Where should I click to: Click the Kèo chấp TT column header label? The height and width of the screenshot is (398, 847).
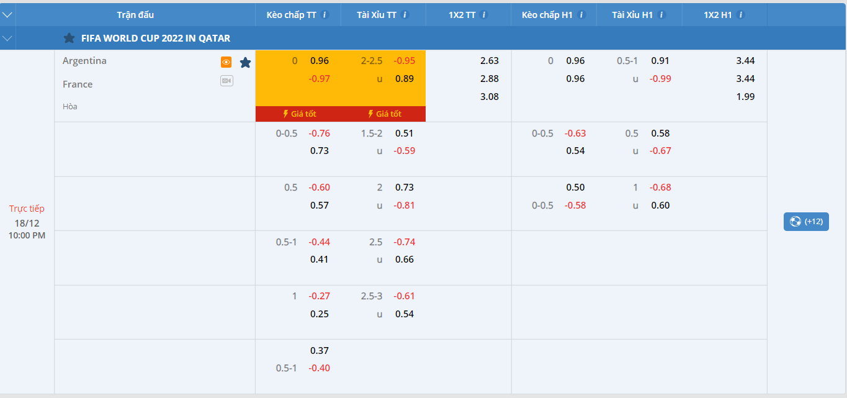click(x=292, y=15)
